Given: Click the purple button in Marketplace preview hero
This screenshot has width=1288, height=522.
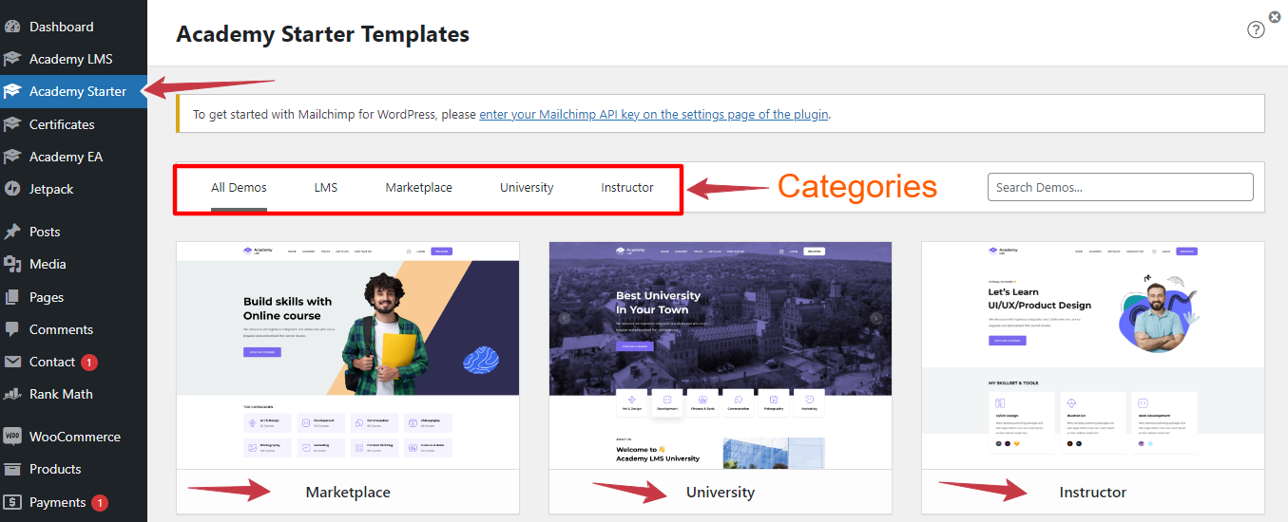Looking at the screenshot, I should 262,352.
